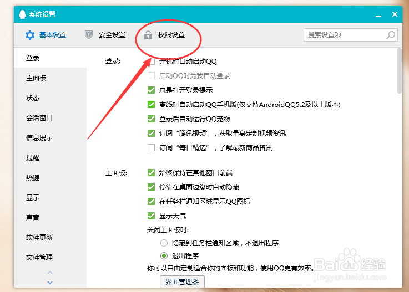
Task: Close the 系统设置 window
Action: coord(395,14)
